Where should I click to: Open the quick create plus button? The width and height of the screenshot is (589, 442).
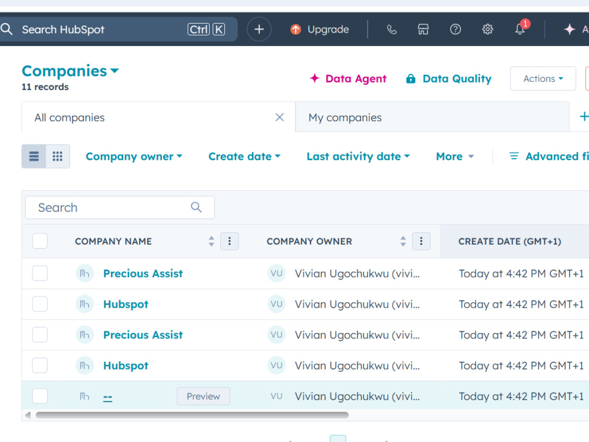pyautogui.click(x=259, y=29)
